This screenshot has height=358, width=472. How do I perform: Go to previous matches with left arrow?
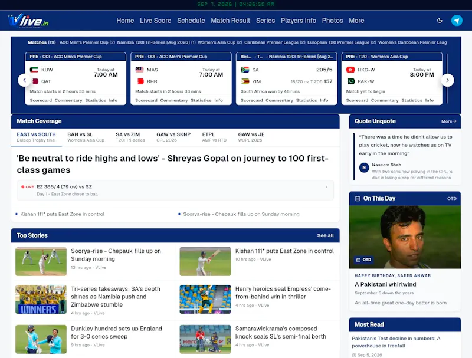pyautogui.click(x=24, y=80)
